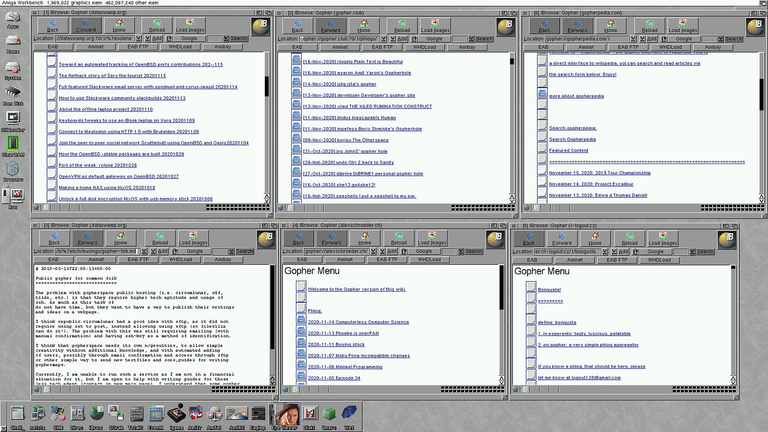Image resolution: width=768 pixels, height=432 pixels.
Task: Select EAB bookmark in dataswamp.org window [1]
Action: (53, 47)
